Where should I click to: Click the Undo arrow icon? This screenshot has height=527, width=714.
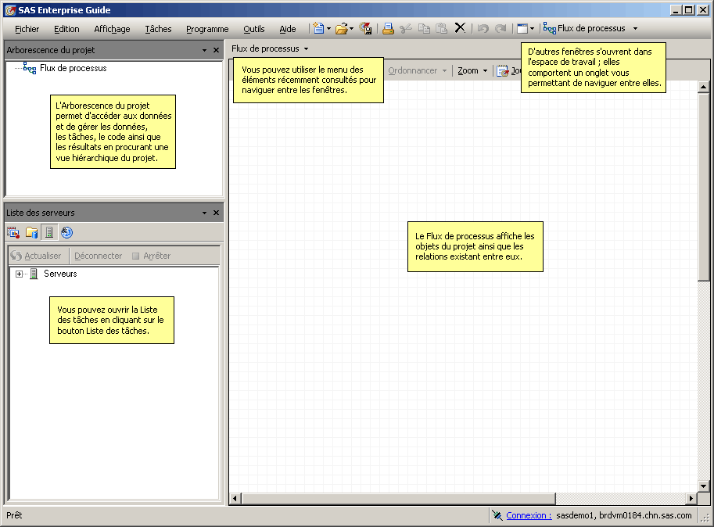pyautogui.click(x=483, y=29)
